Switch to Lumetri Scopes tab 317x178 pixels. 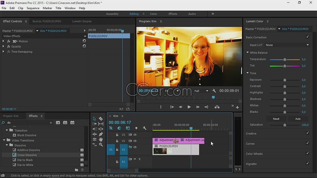(82, 21)
